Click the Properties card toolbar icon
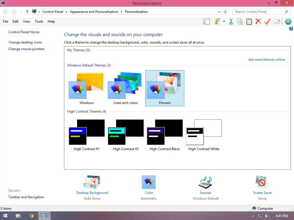The width and height of the screenshot is (294, 220). coord(277,21)
